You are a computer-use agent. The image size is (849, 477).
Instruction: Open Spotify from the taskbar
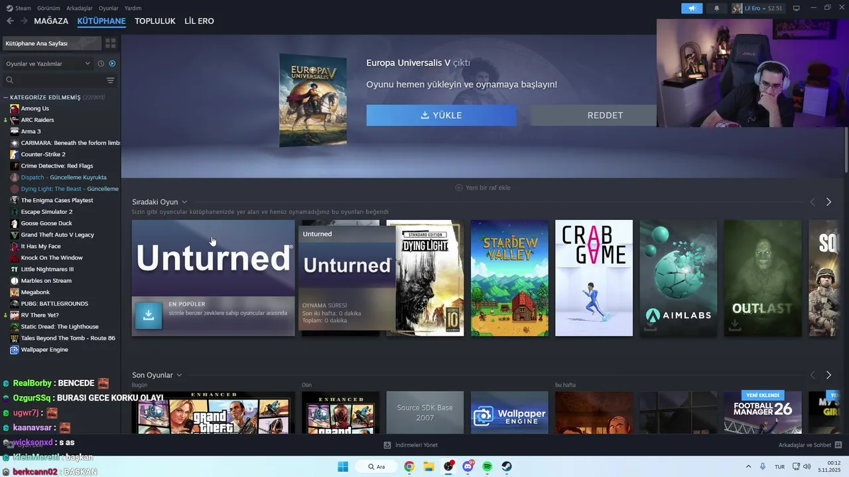pos(488,466)
